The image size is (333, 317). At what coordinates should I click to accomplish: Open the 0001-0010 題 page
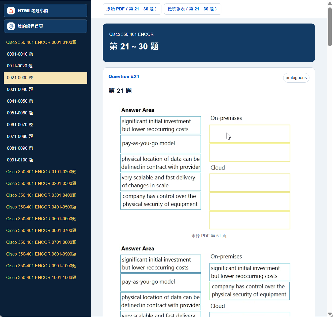46,54
